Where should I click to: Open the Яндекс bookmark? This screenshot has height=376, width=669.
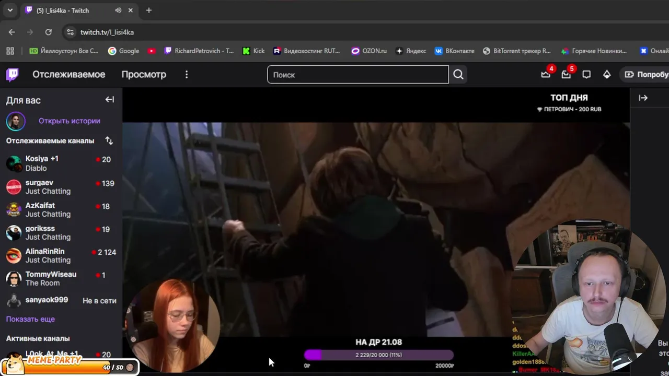tap(411, 51)
